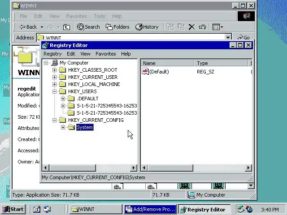Click first Quick Launch icon on taskbar
Screen dimensions: 287x215
click(37, 209)
